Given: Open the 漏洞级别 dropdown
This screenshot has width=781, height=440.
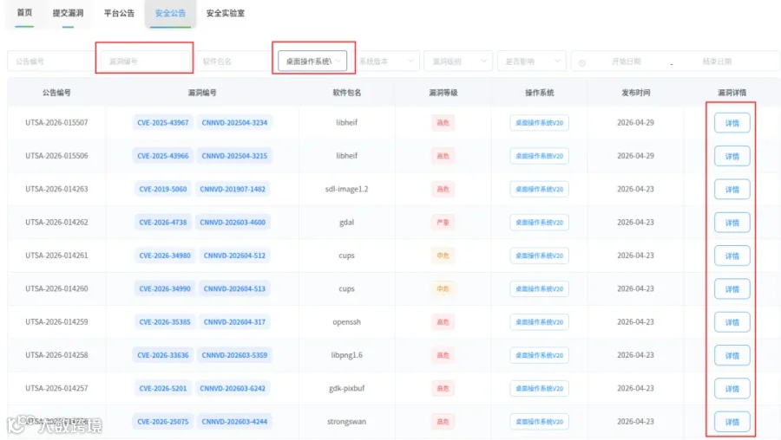Looking at the screenshot, I should pyautogui.click(x=458, y=61).
